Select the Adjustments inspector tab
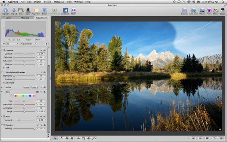 [42, 18]
